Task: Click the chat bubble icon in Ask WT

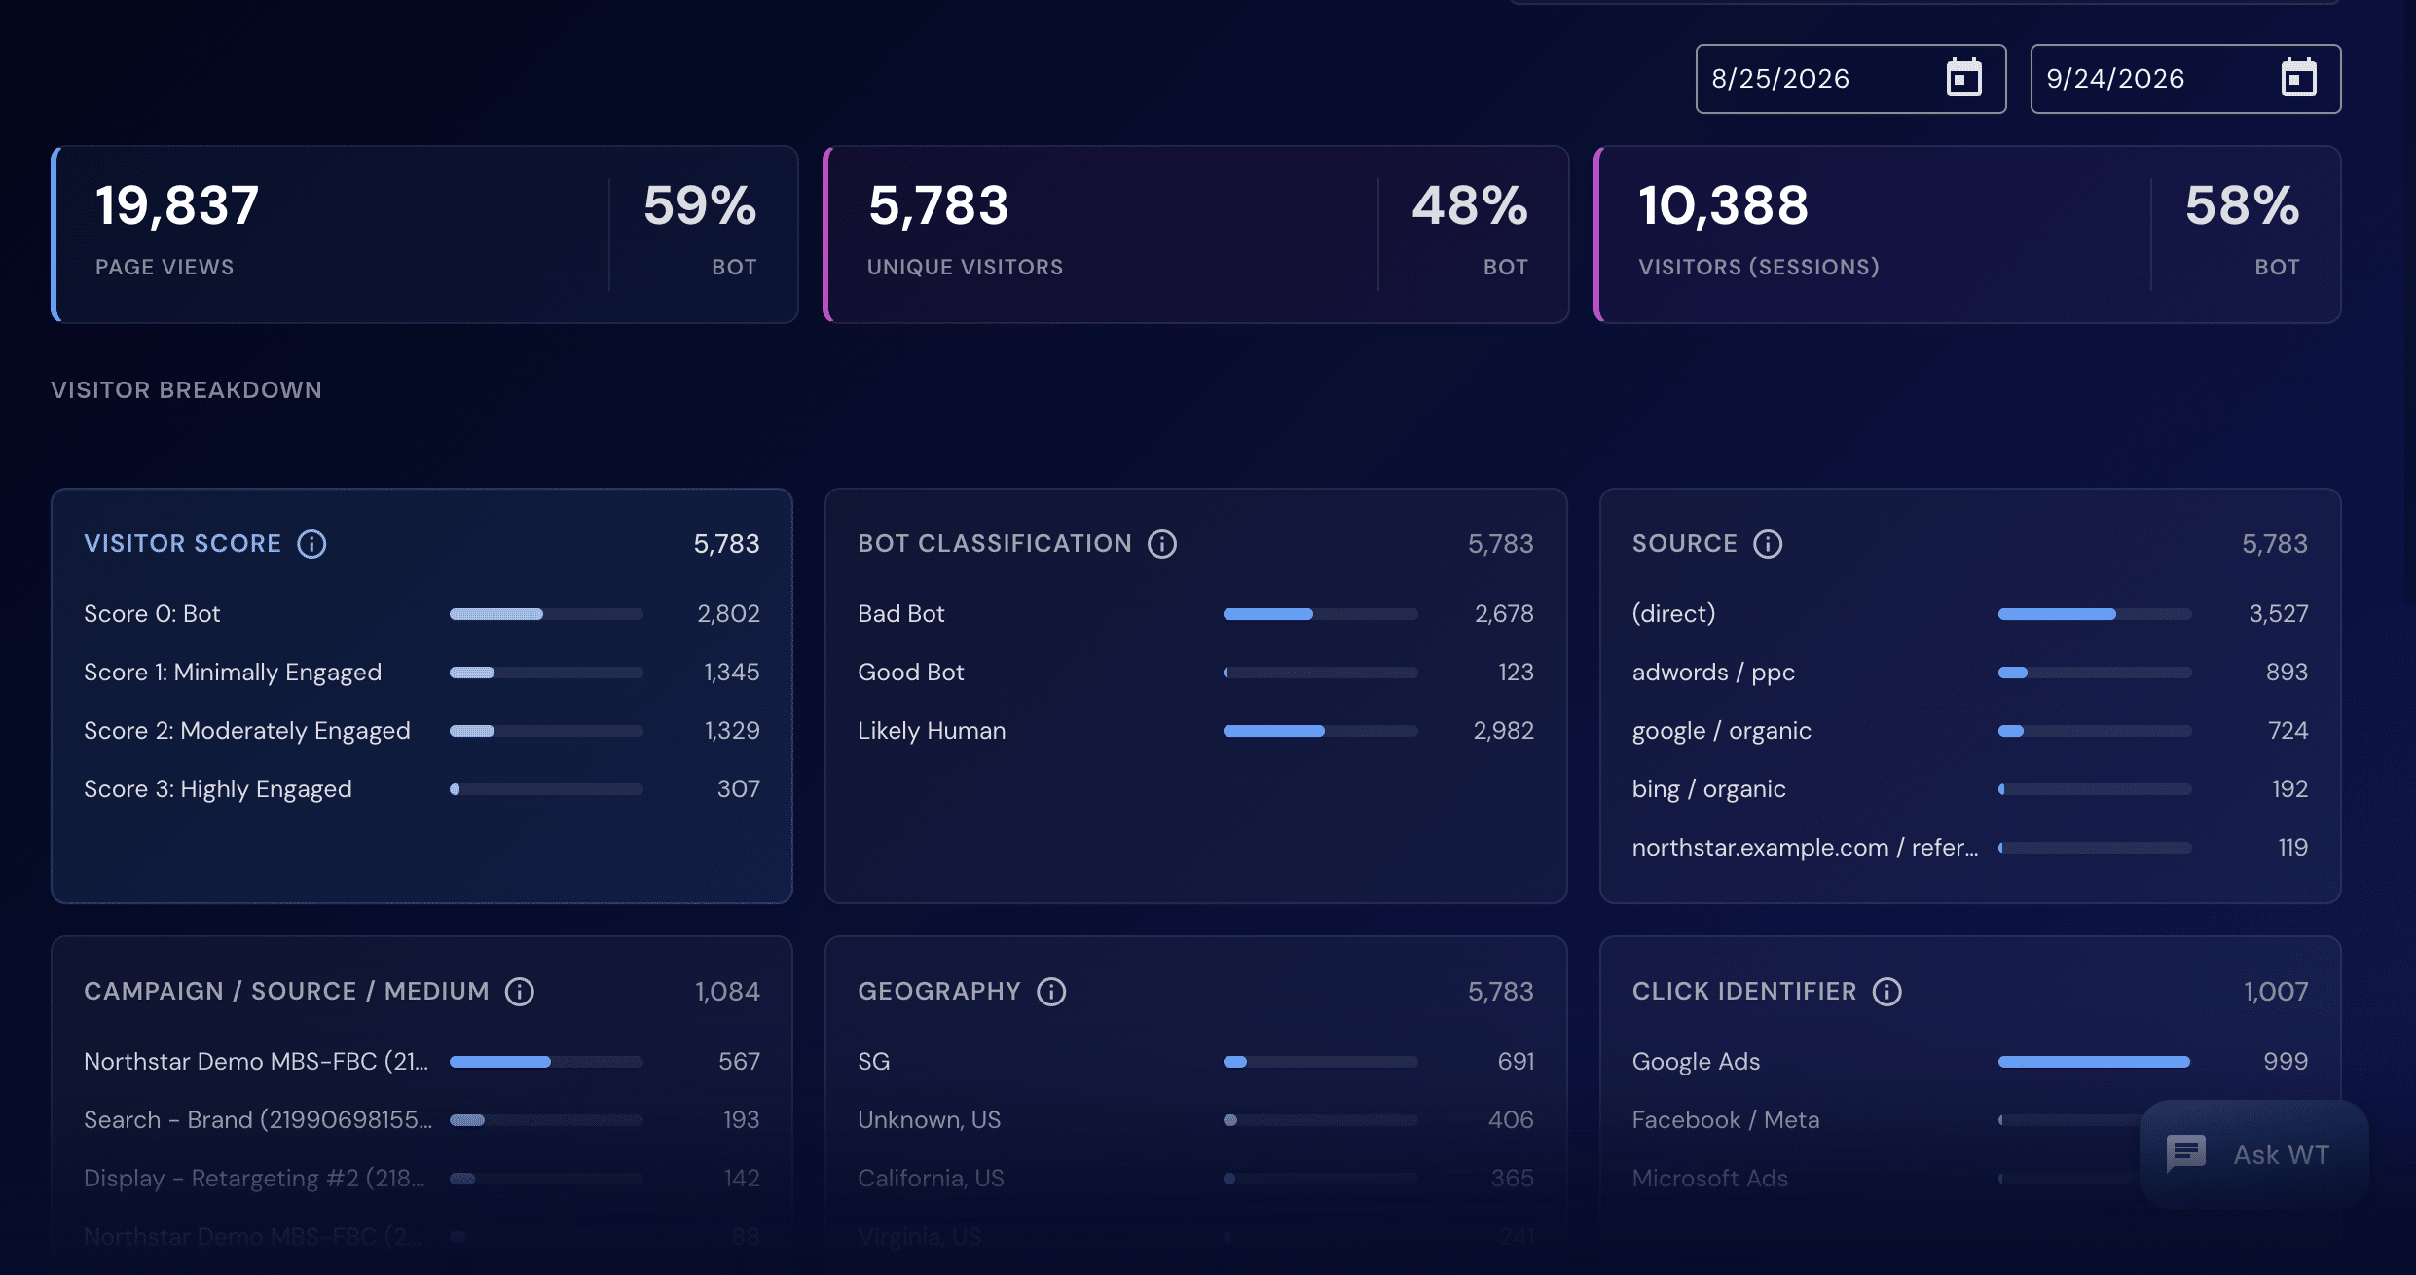Action: coord(2186,1154)
